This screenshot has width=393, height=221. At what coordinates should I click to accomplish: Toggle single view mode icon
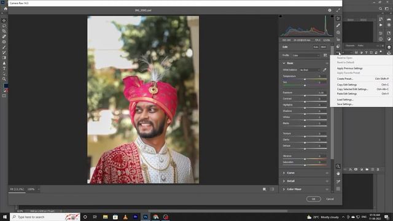pyautogui.click(x=264, y=189)
